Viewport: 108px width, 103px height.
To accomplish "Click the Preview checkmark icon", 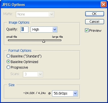I will (87, 30).
